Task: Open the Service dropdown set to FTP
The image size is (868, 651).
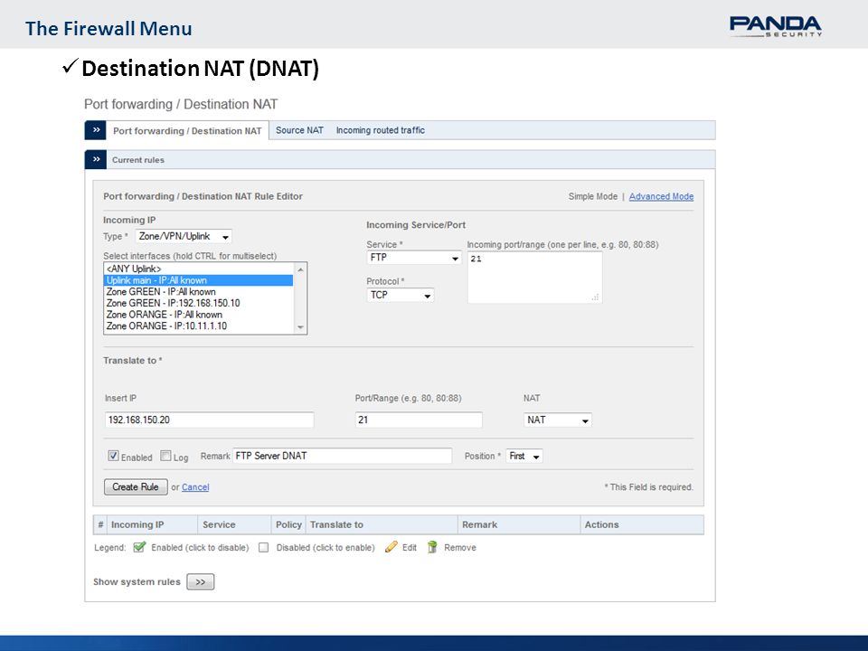Action: [413, 258]
